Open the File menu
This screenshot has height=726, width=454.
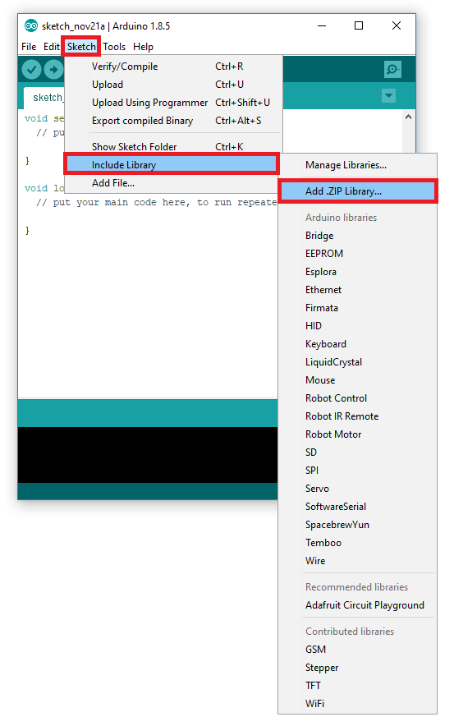[x=29, y=47]
